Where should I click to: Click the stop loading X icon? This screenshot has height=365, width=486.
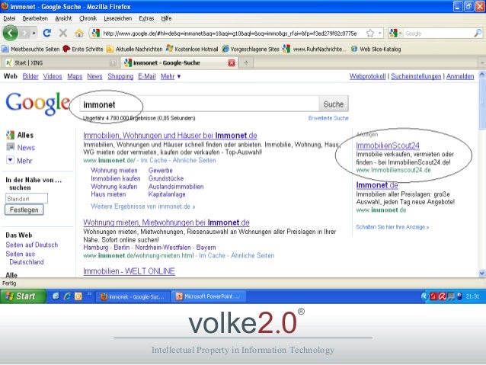pyautogui.click(x=63, y=33)
